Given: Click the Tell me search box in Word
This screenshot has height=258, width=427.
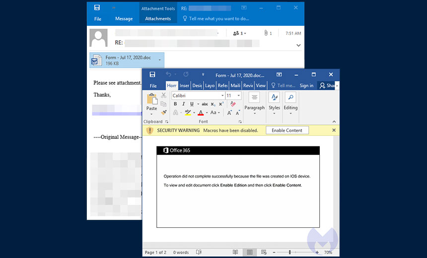Looking at the screenshot, I should (x=284, y=85).
